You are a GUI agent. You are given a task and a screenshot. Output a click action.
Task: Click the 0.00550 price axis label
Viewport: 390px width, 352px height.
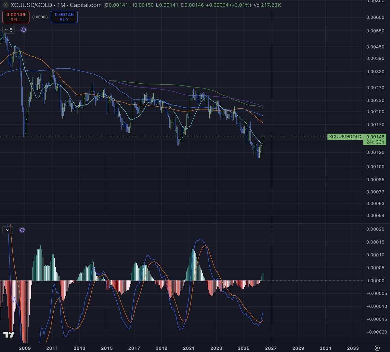click(x=375, y=31)
